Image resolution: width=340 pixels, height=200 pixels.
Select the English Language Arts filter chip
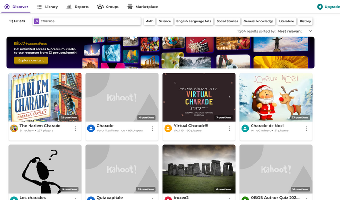(x=194, y=21)
